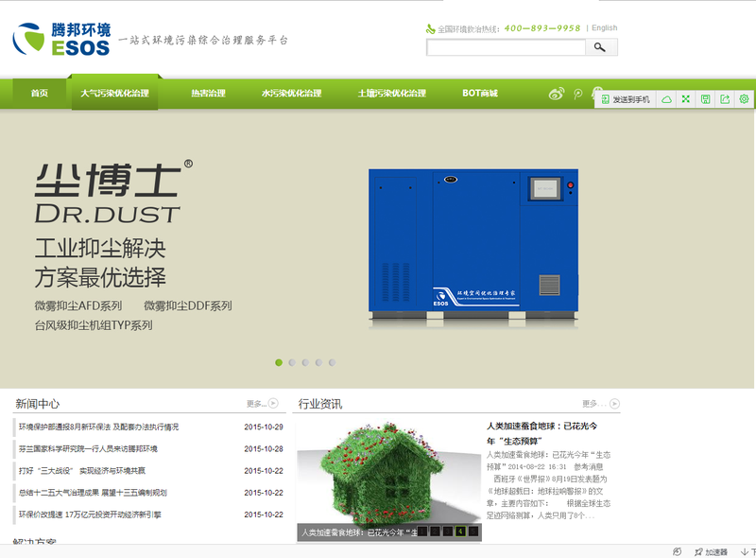Image resolution: width=756 pixels, height=558 pixels.
Task: Open the 大气污染优化治理 menu
Action: (x=114, y=94)
